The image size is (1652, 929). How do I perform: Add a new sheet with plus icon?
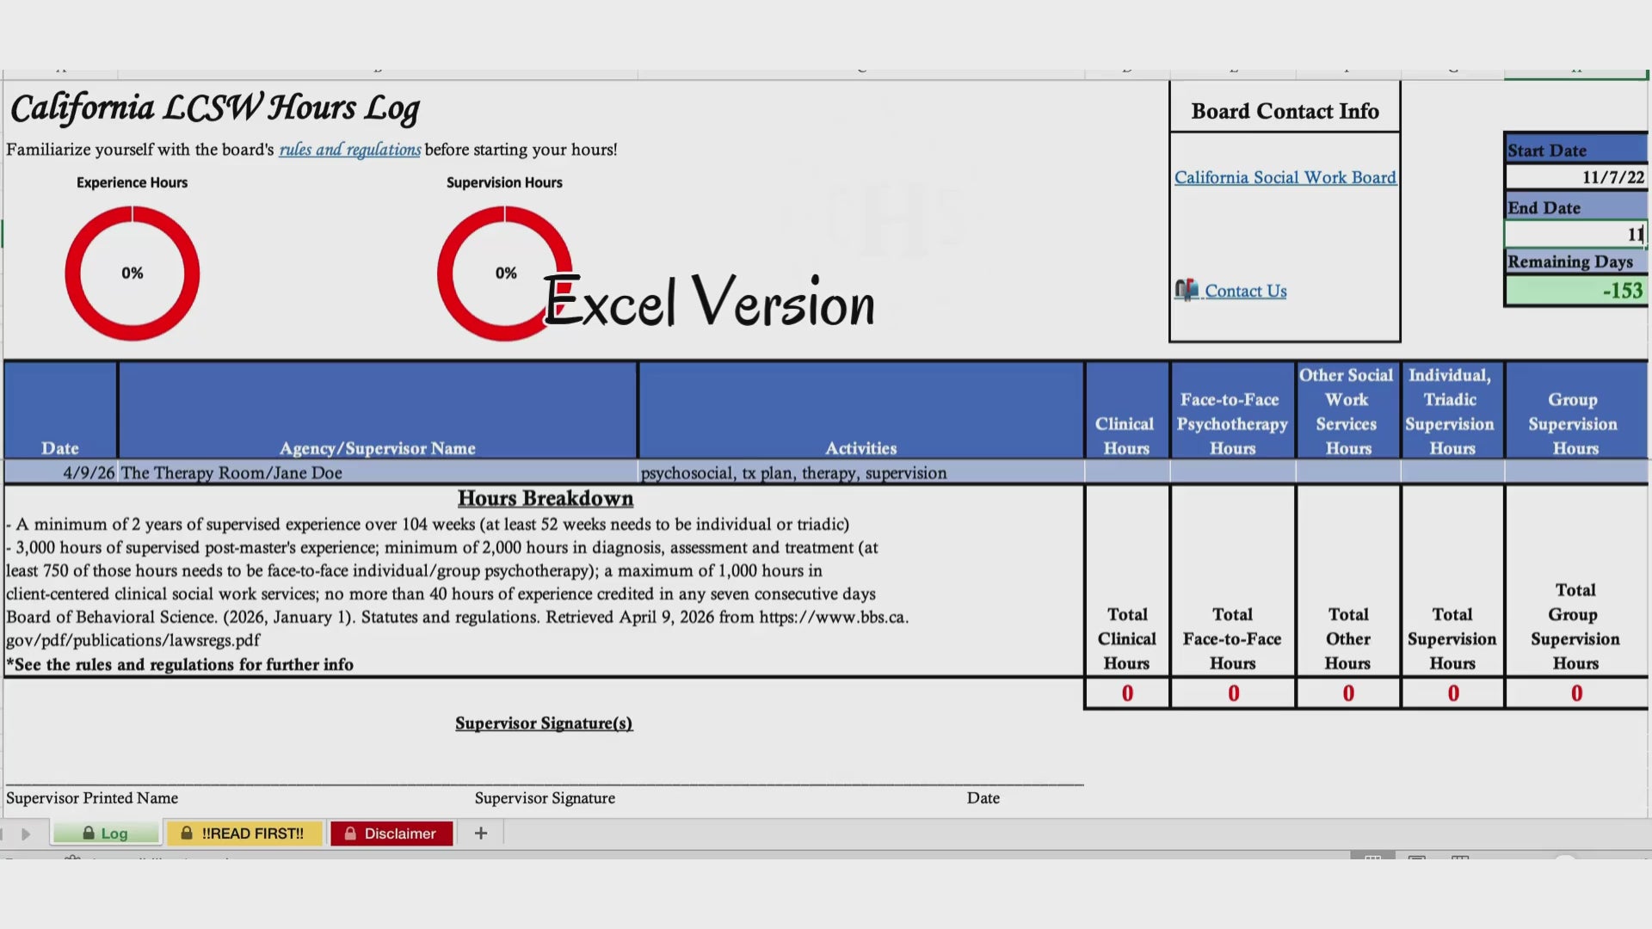pos(481,833)
